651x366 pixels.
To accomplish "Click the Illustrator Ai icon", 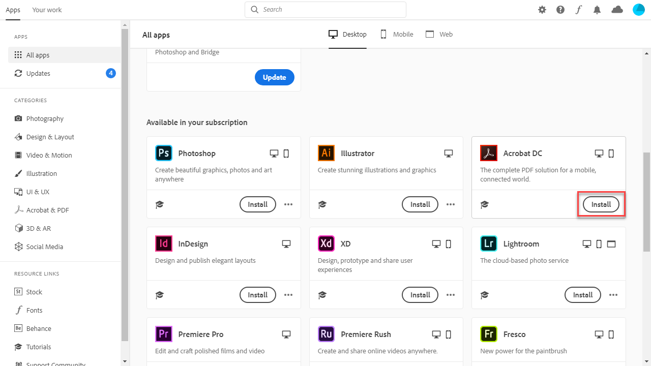I will 326,153.
